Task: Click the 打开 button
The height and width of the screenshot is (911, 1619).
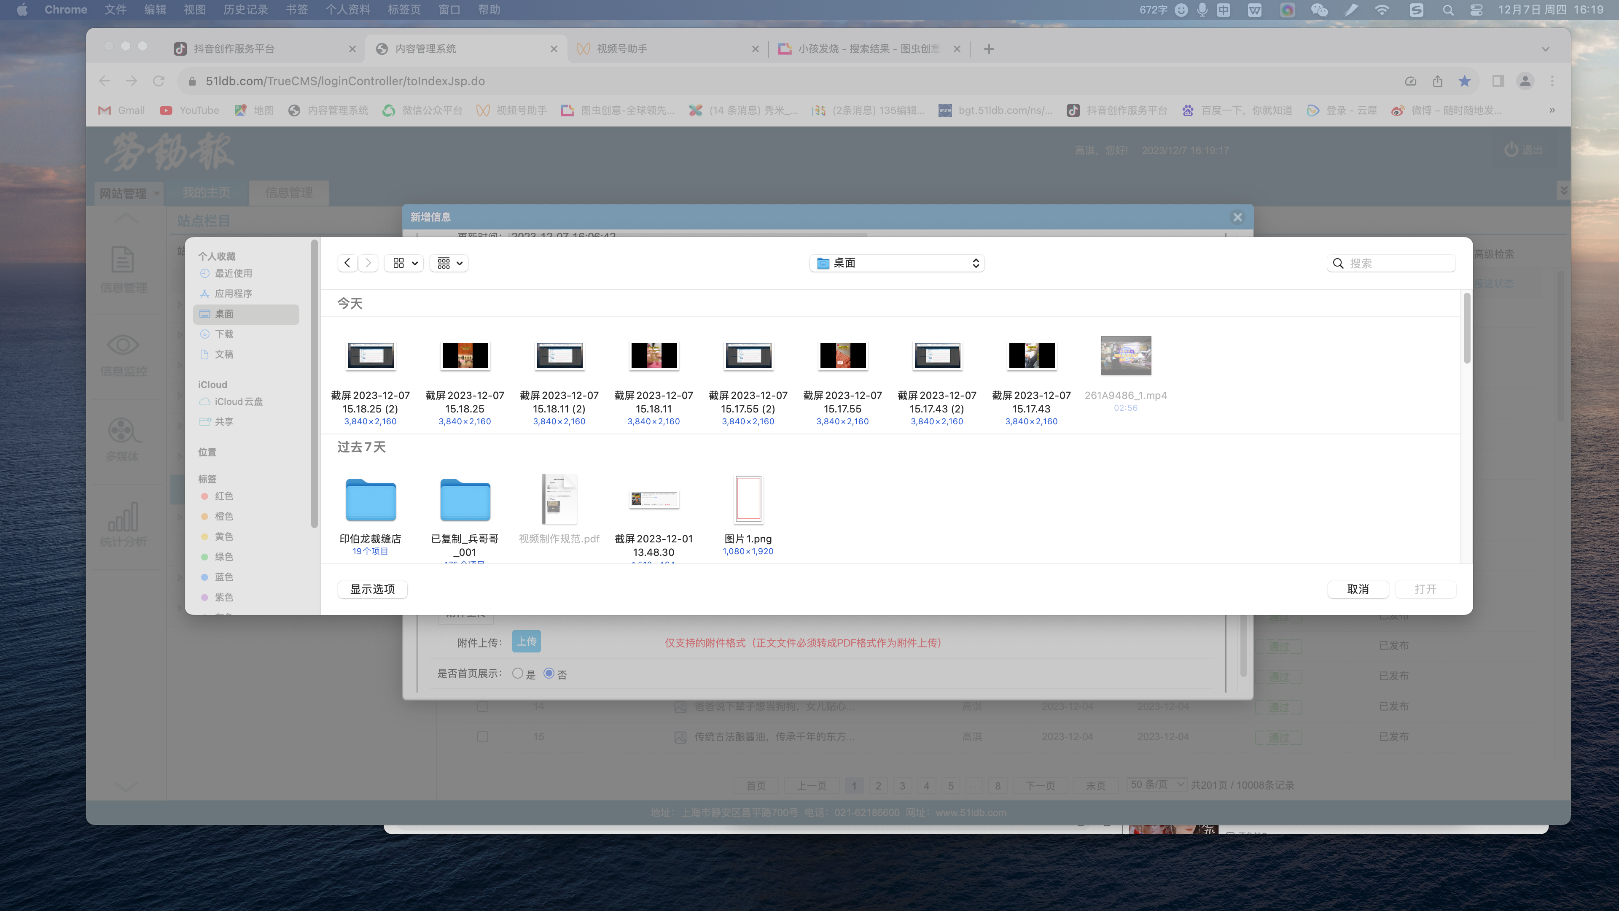Action: point(1425,589)
